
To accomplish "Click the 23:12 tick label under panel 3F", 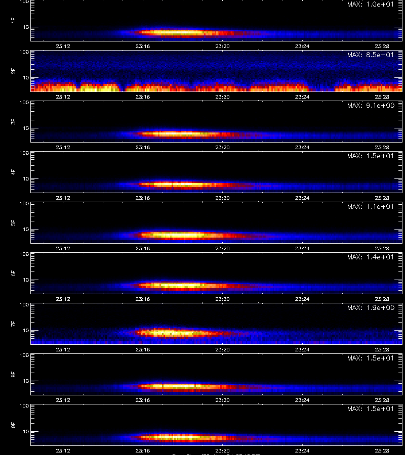I will 63,147.
